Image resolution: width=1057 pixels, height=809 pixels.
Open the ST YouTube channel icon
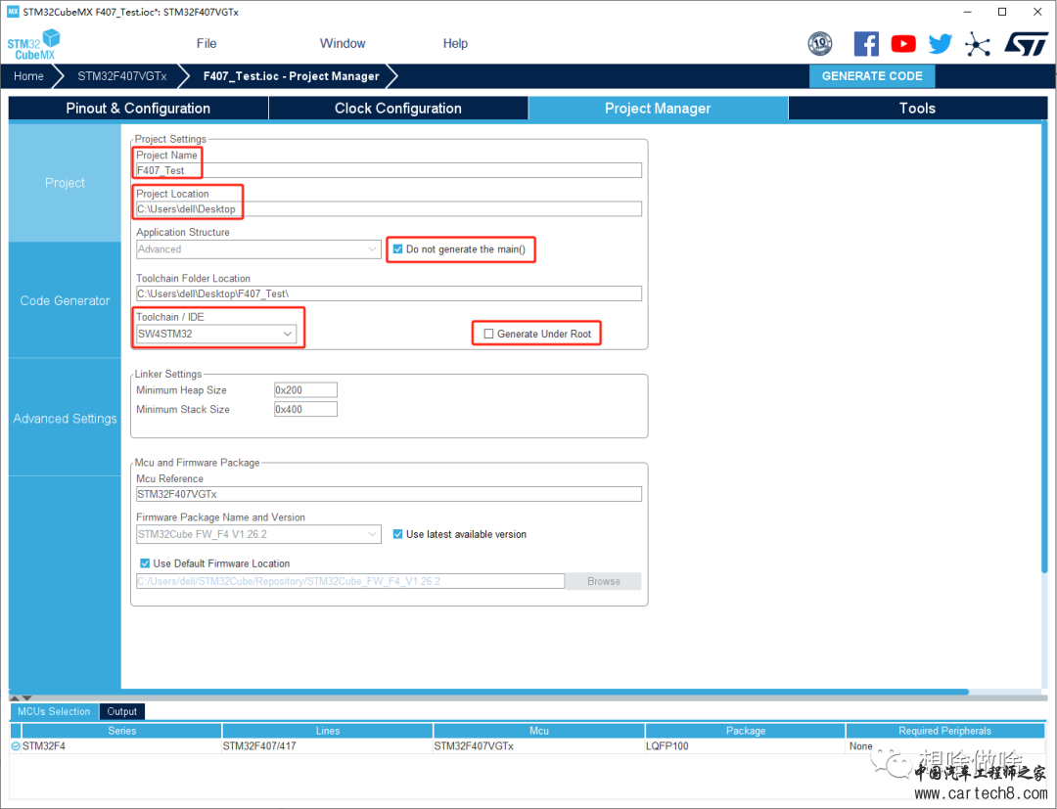point(903,44)
